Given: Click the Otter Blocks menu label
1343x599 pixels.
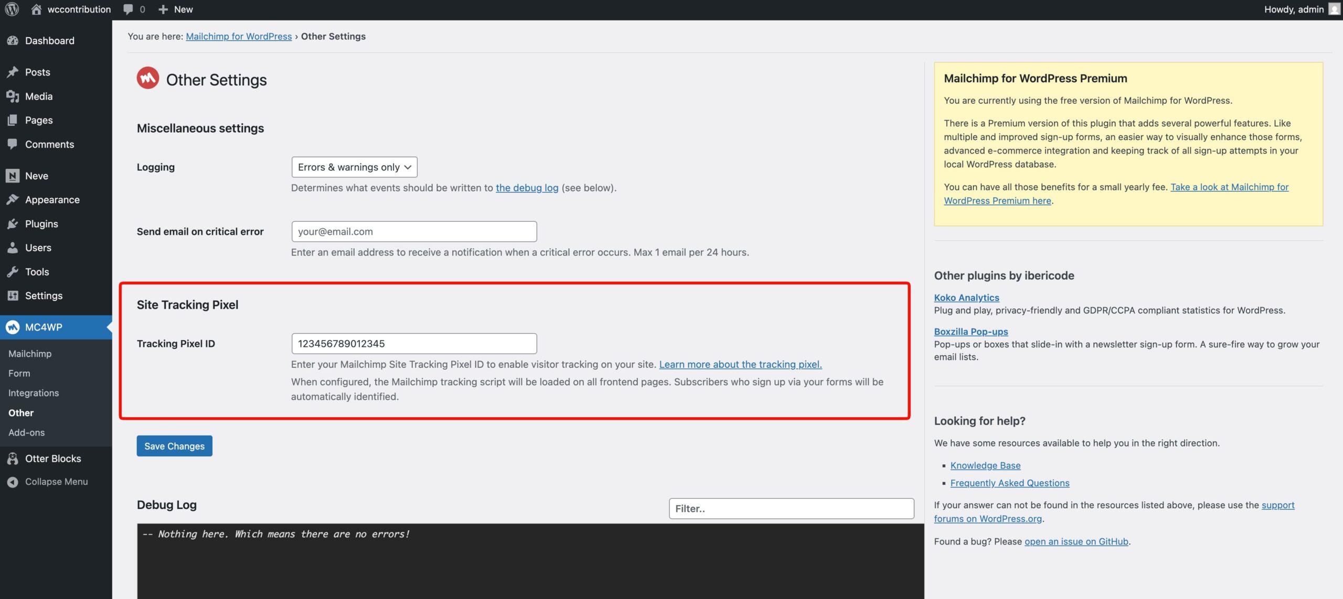Looking at the screenshot, I should click(x=53, y=459).
